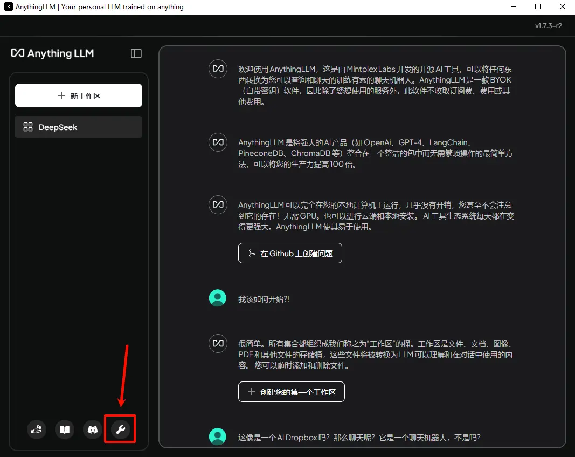Click the branch icon in the Github button
575x457 pixels.
pyautogui.click(x=252, y=253)
